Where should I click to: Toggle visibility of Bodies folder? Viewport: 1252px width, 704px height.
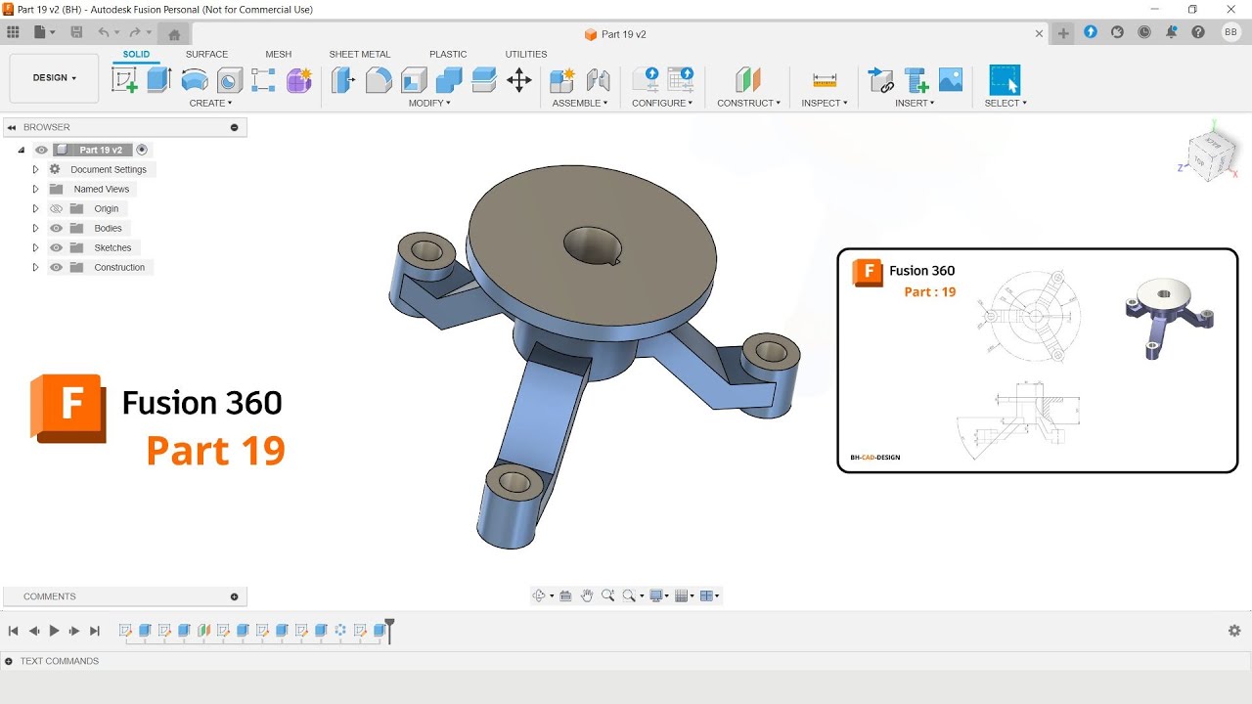click(x=56, y=228)
